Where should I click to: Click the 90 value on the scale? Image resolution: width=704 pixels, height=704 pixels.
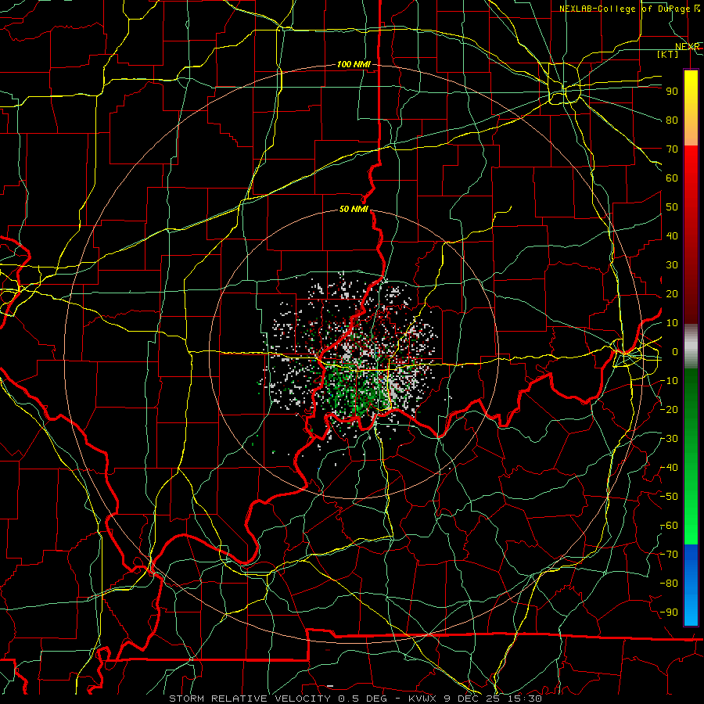pyautogui.click(x=672, y=92)
